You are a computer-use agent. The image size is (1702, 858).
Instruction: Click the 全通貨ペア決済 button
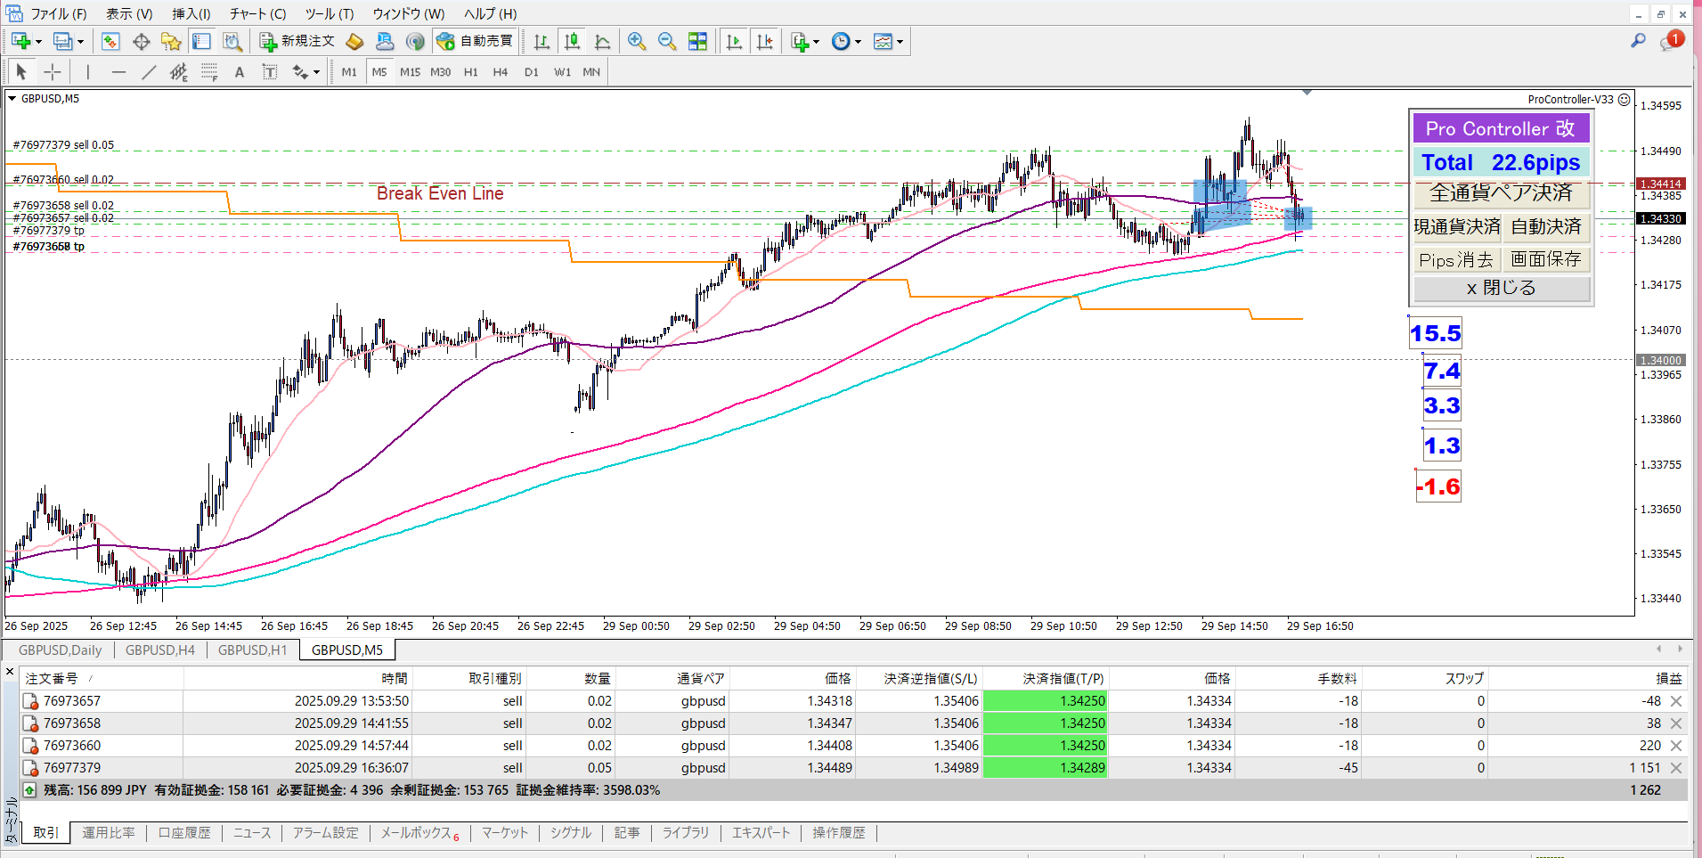pyautogui.click(x=1501, y=193)
